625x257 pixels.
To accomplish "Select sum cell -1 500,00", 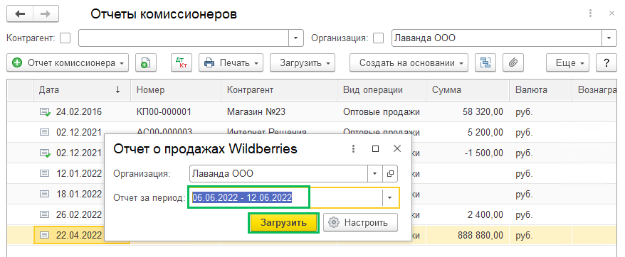I will click(x=468, y=153).
